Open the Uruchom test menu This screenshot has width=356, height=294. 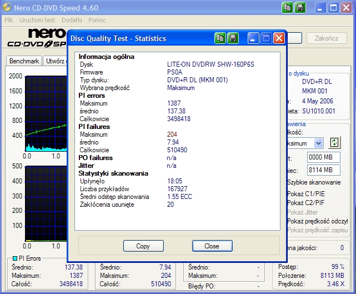click(x=37, y=20)
